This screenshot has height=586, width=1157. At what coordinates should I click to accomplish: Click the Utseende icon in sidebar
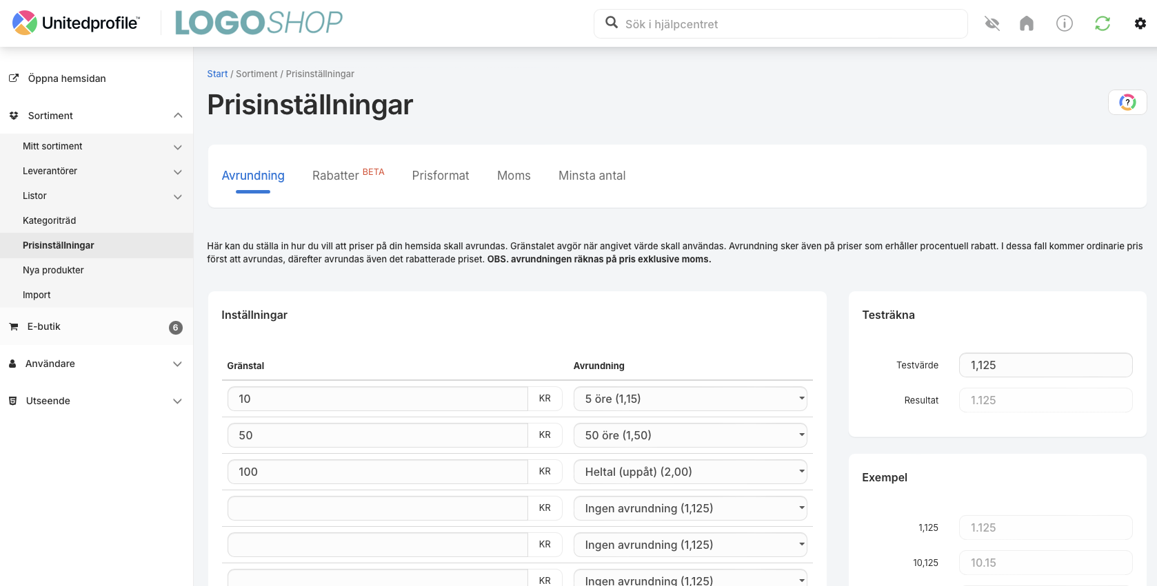[12, 401]
